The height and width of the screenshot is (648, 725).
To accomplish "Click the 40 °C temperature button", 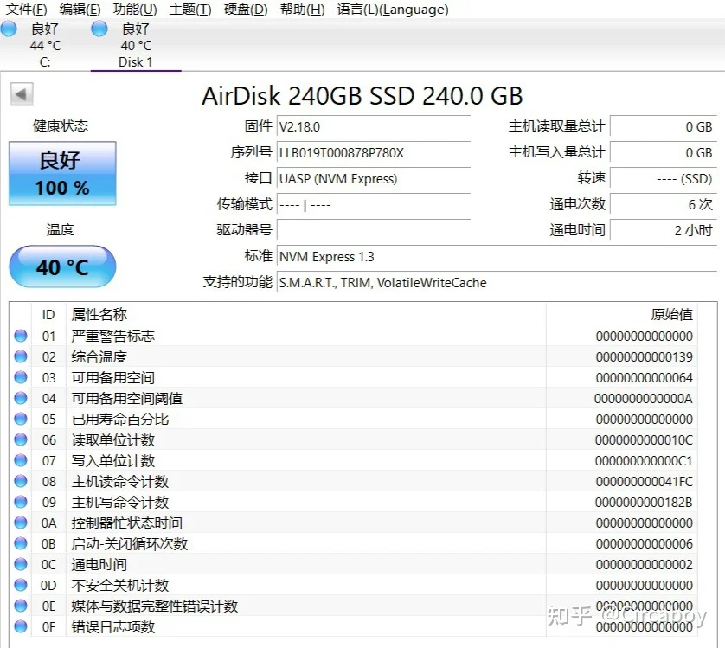I will click(x=62, y=266).
